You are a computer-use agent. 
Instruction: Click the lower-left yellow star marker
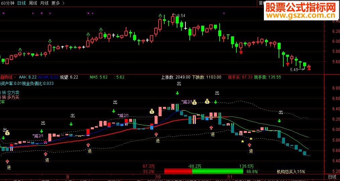pyautogui.click(x=242, y=141)
